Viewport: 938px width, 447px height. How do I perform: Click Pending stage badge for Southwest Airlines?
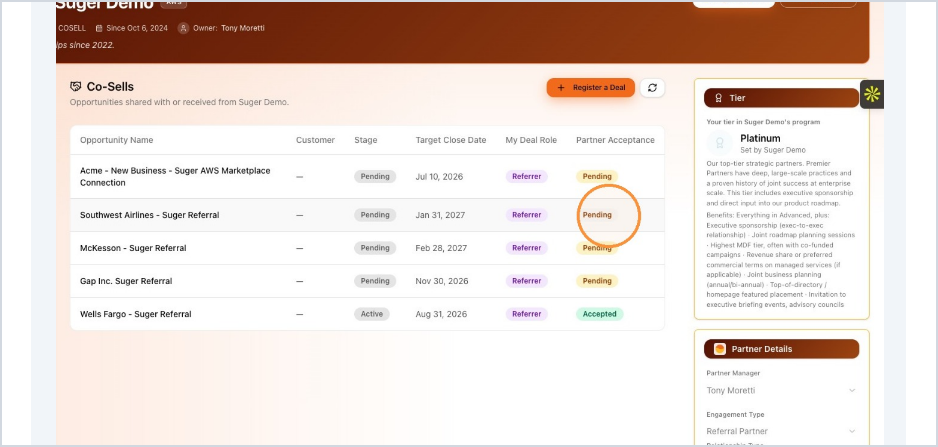[x=375, y=215]
